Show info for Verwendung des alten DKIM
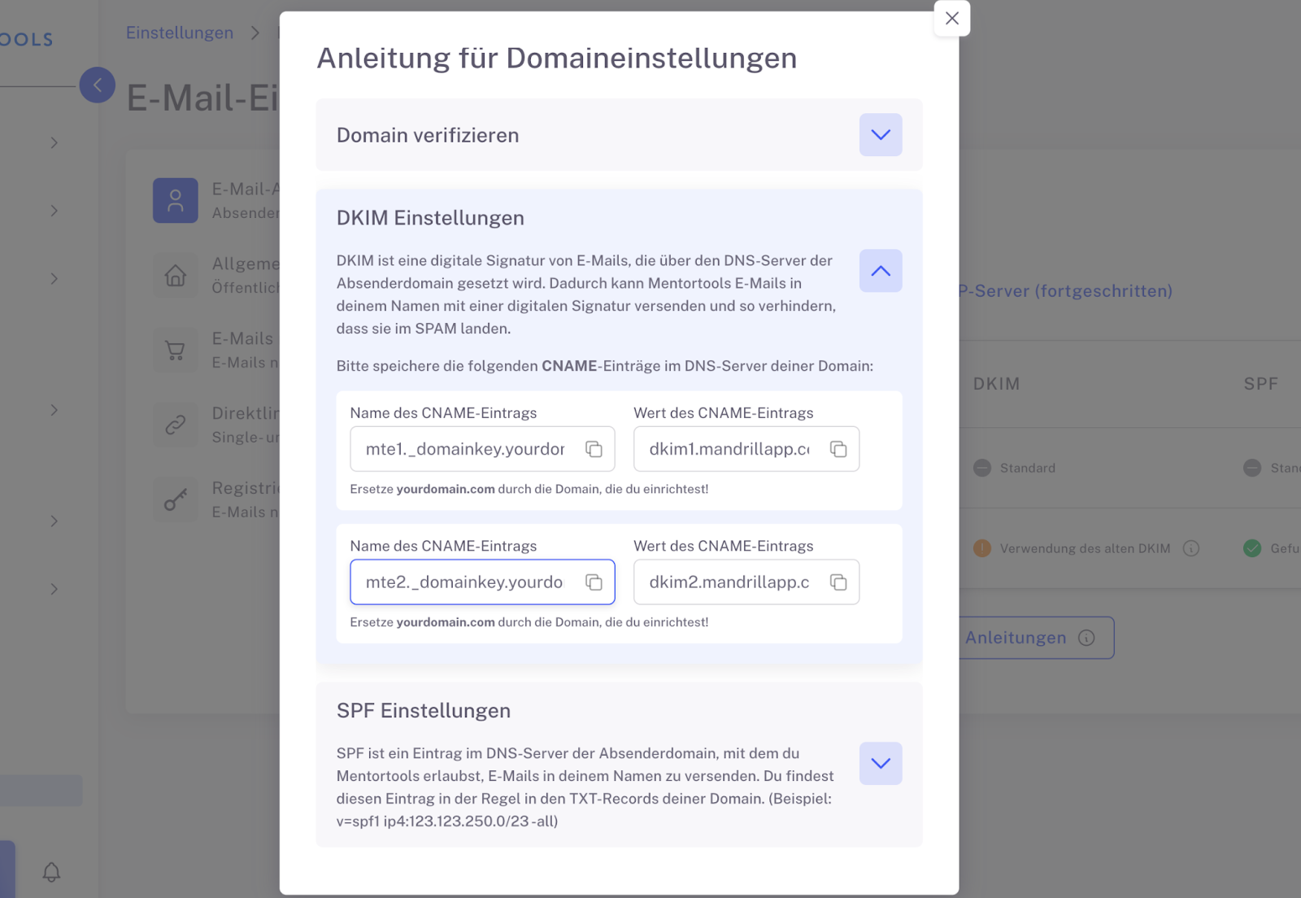The width and height of the screenshot is (1301, 898). click(1191, 548)
